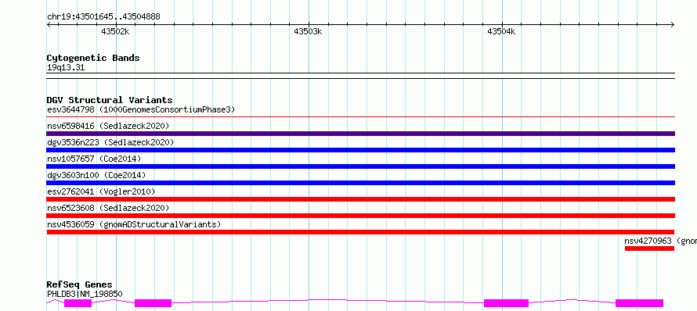
Task: Open variant esv3644798 (1000GenomesConsortiumPhase3) label
Action: coord(141,109)
